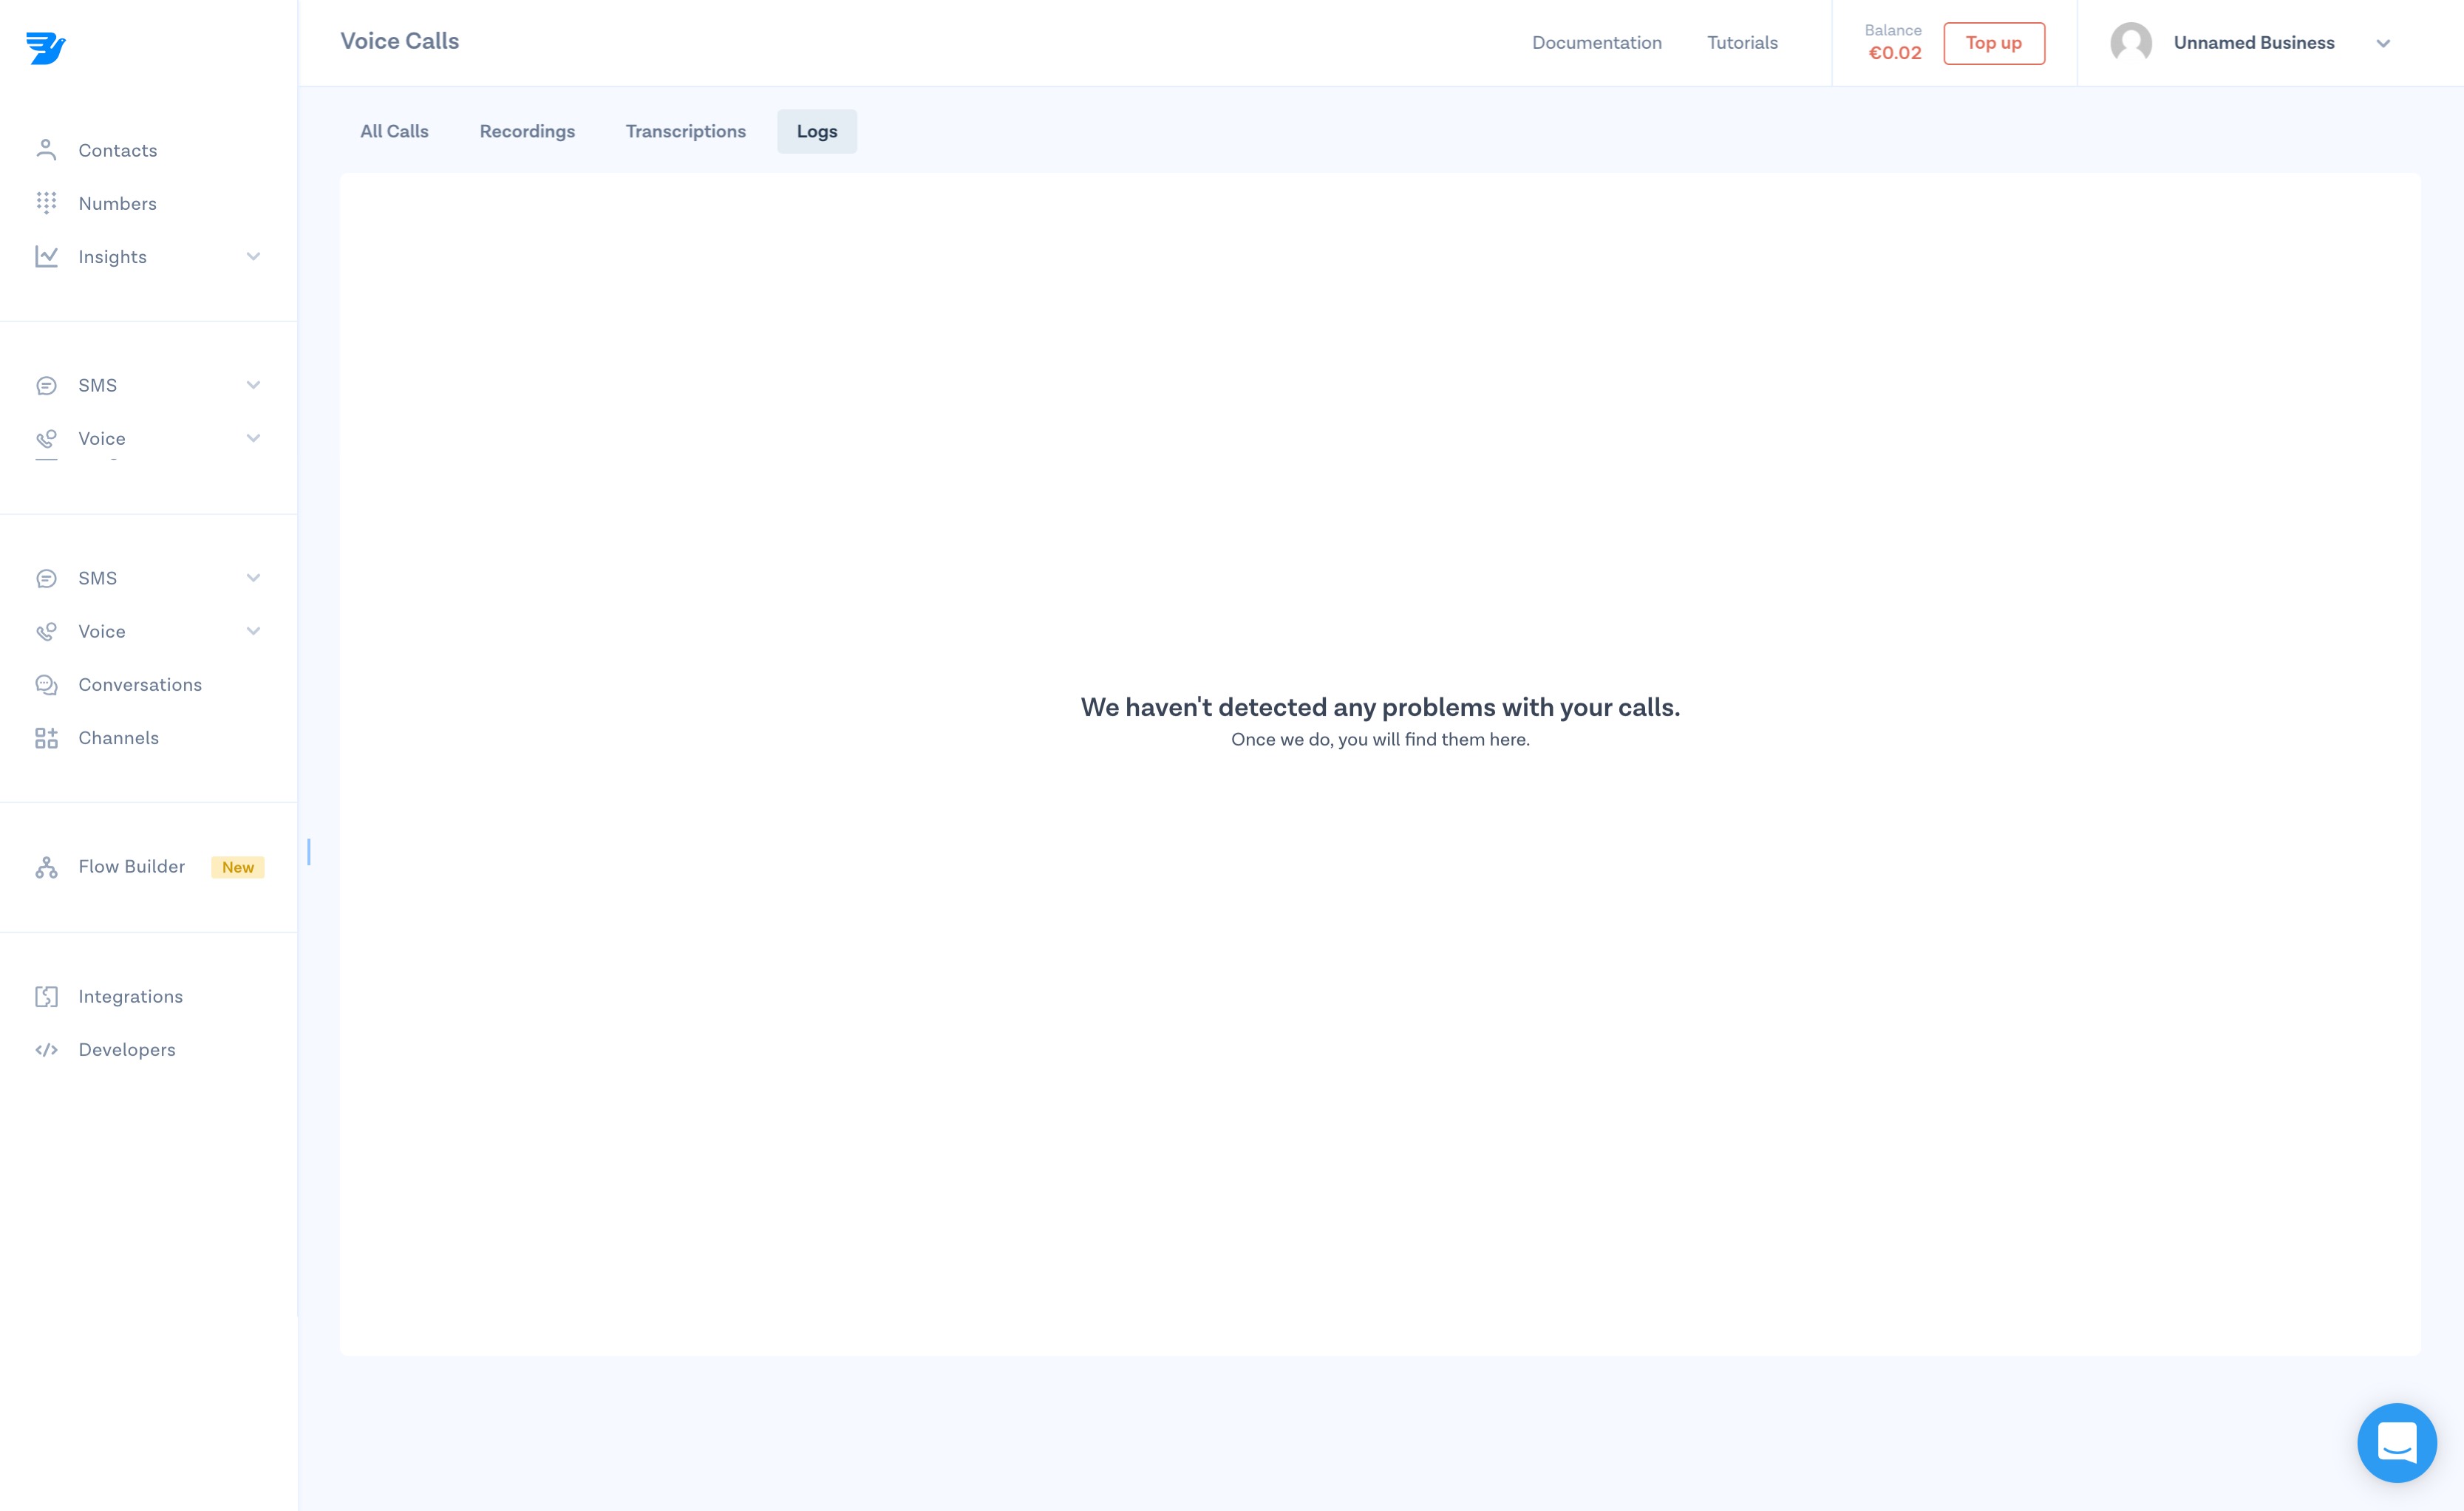Expand the SMS chevron in the Conversations group
This screenshot has width=2464, height=1511.
[x=253, y=578]
